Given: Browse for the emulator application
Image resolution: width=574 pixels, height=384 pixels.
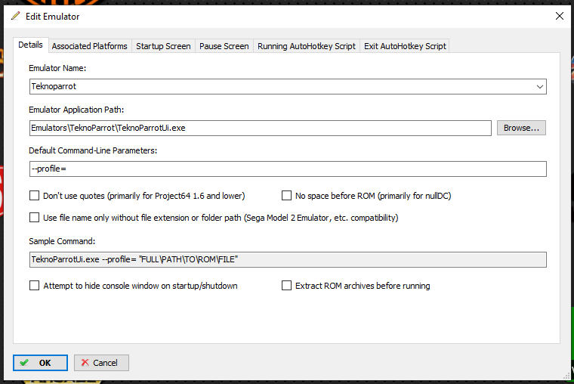Looking at the screenshot, I should pos(521,128).
